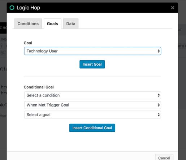The width and height of the screenshot is (186, 160).
Task: Click arrows on Select a condition box
Action: [159, 95]
